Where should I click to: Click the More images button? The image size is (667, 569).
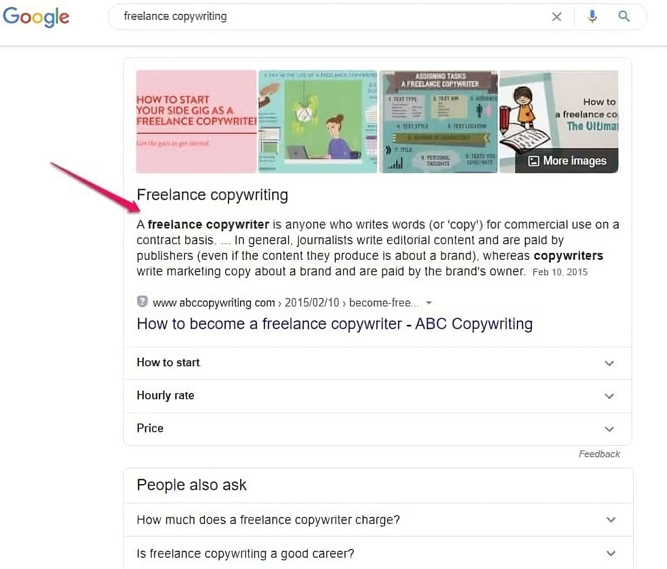coord(567,161)
